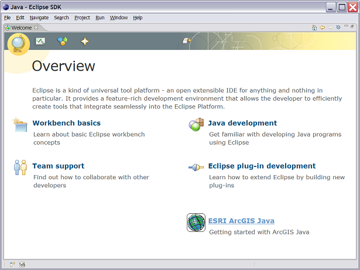Open the Team support link

(x=59, y=166)
